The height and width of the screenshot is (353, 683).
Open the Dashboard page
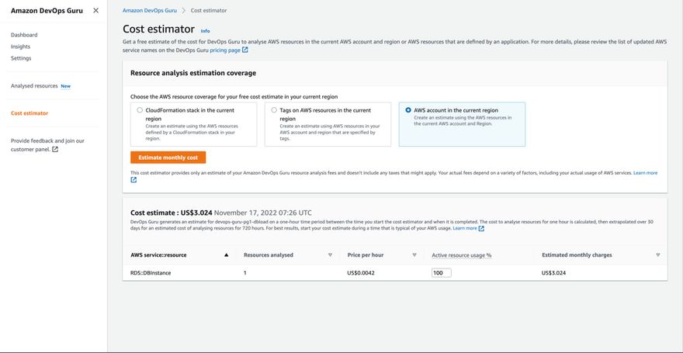click(24, 35)
